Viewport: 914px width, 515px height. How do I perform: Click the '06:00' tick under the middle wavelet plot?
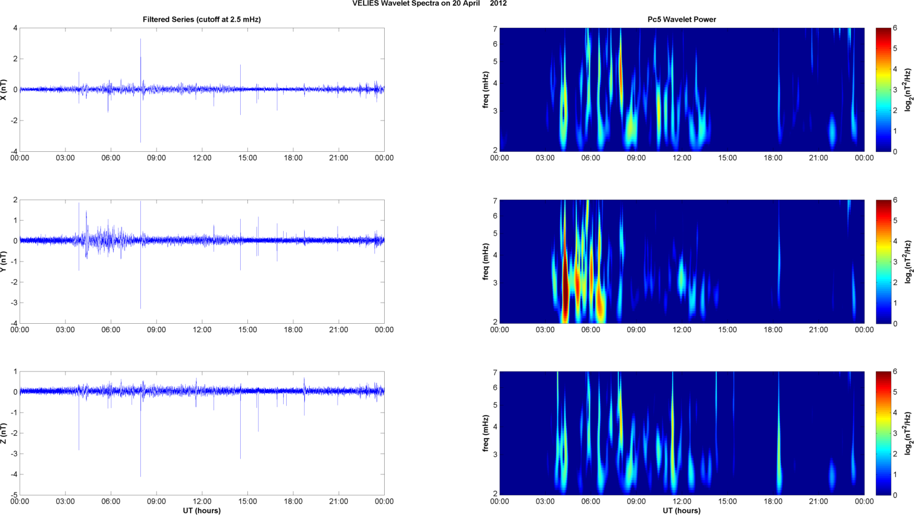(590, 330)
